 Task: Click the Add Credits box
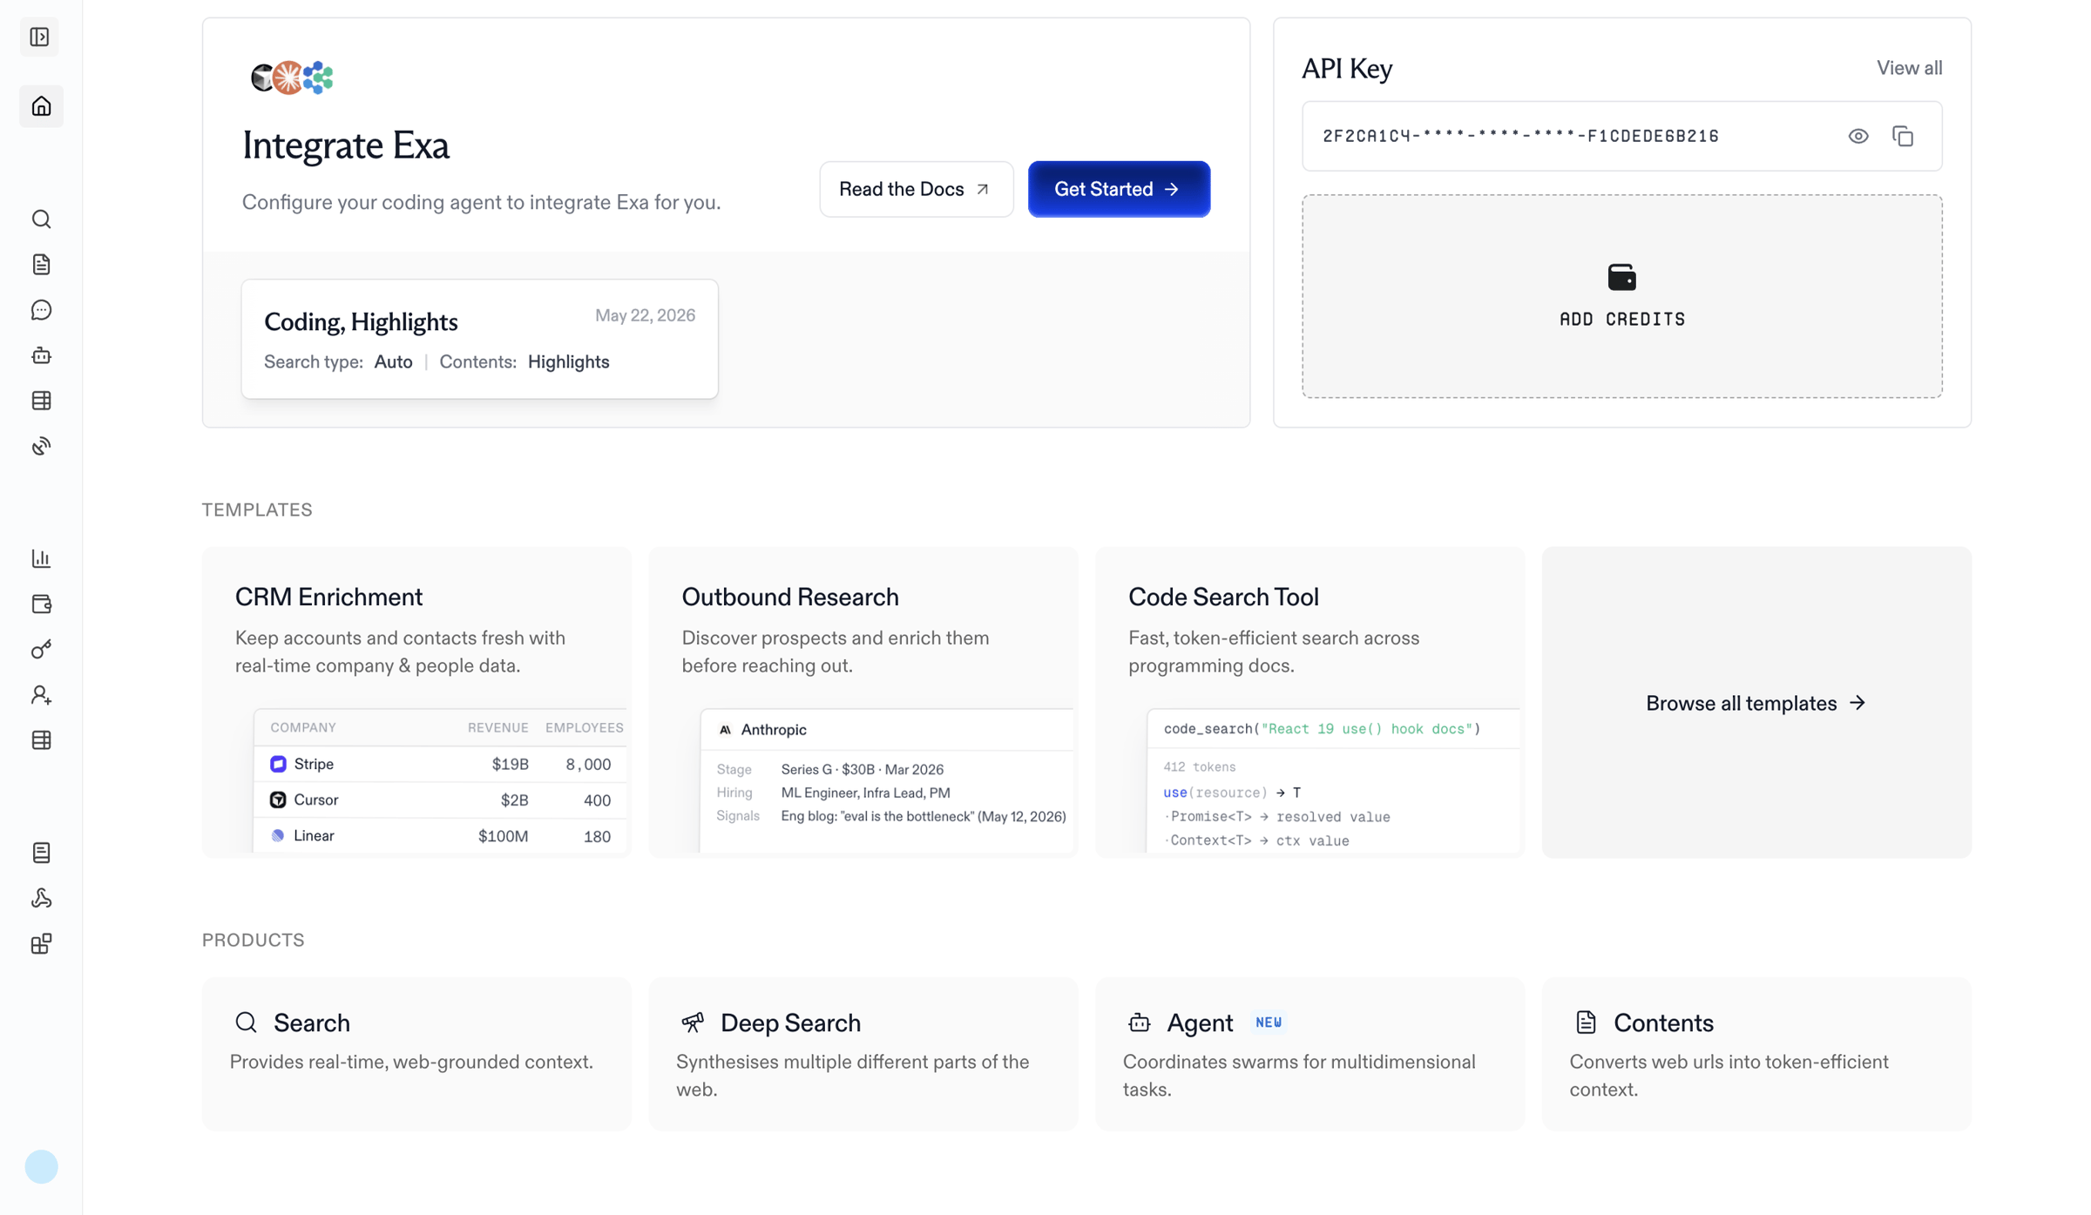[1621, 296]
